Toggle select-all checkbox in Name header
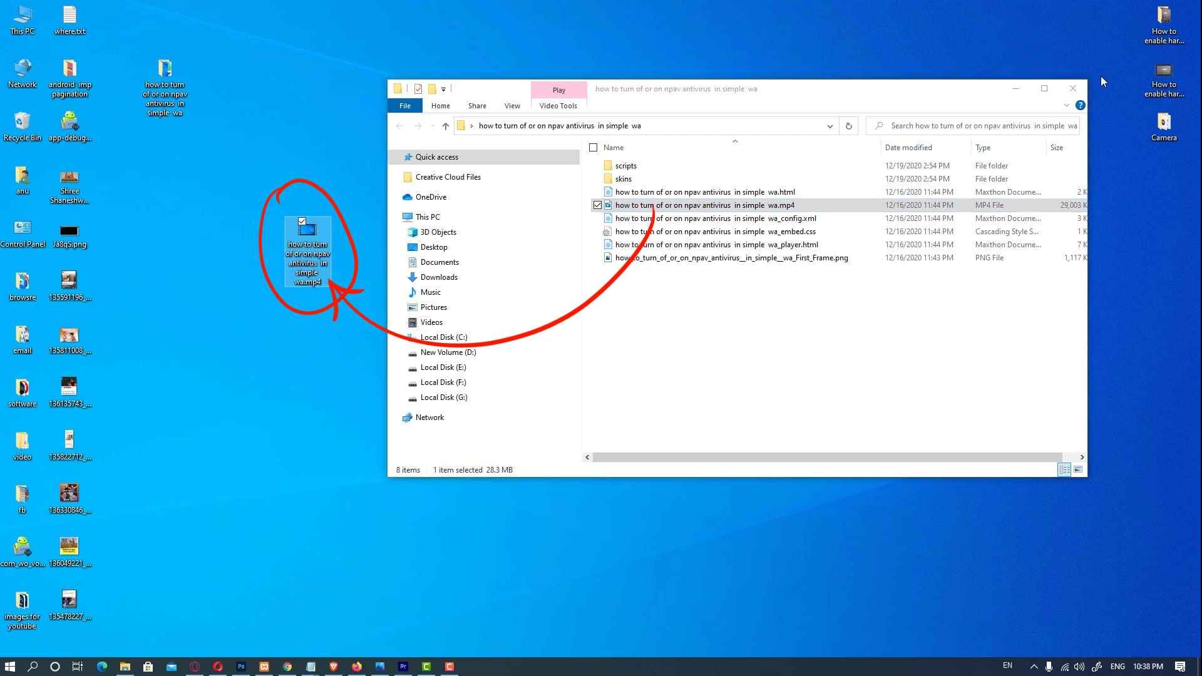Viewport: 1202px width, 676px height. (x=593, y=148)
